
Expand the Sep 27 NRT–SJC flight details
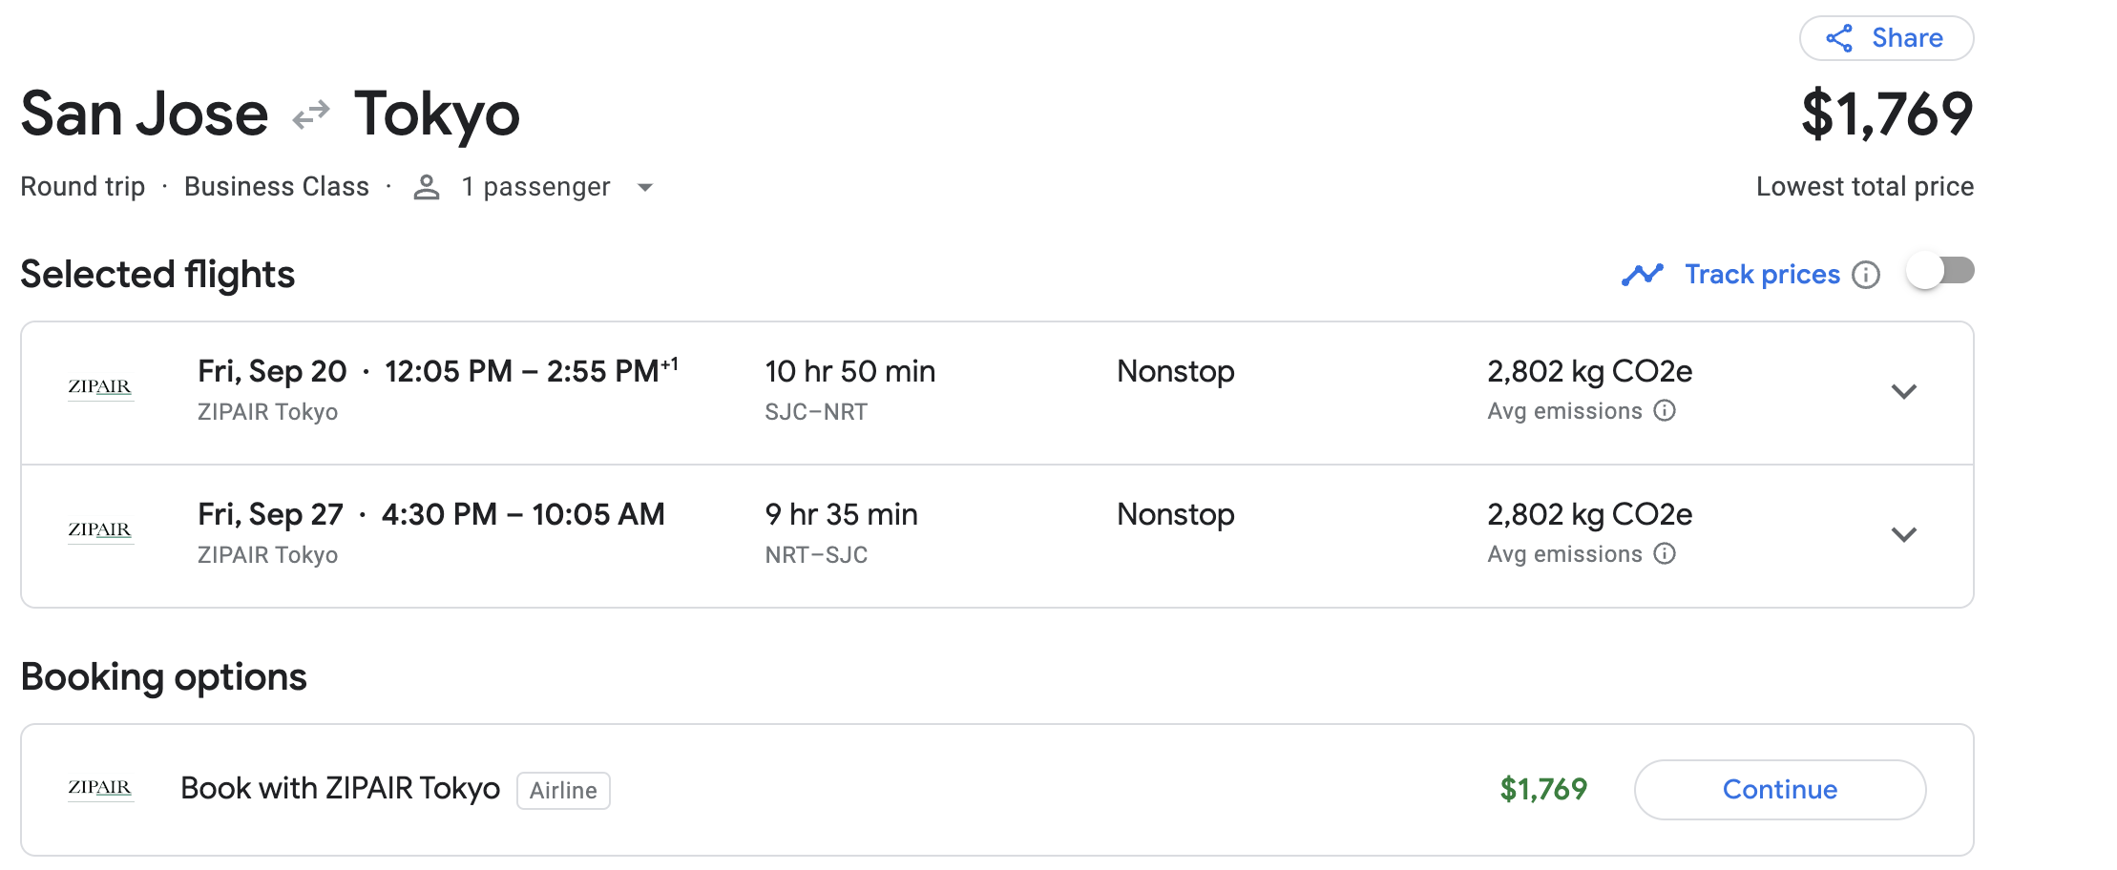[x=1904, y=535]
